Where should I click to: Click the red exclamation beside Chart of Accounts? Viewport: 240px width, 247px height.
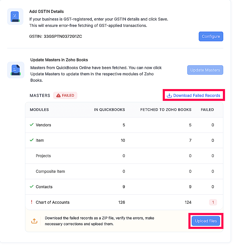[x=32, y=202]
